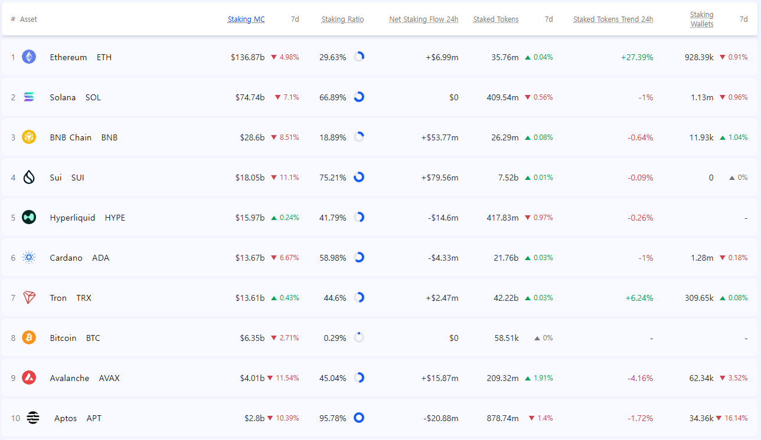Click the Ethereum logo icon
This screenshot has width=761, height=440.
click(29, 57)
